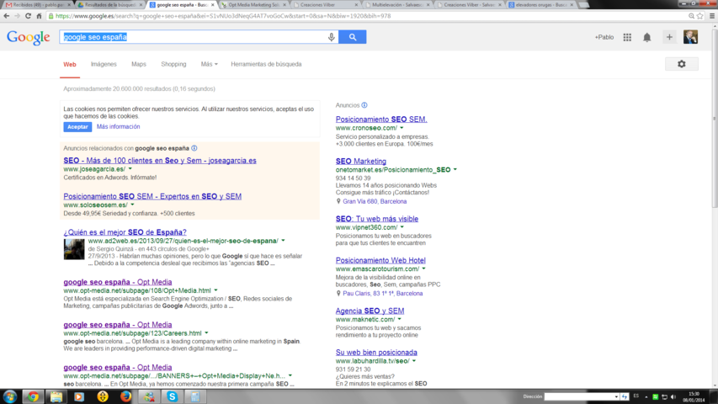Reload the page with refresh icon
The height and width of the screenshot is (404, 718).
[x=28, y=16]
